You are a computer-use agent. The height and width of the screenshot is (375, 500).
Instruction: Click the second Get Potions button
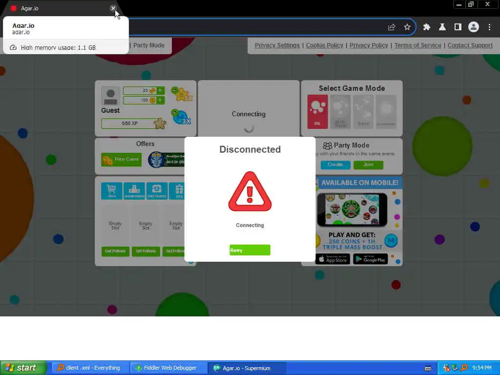[146, 251]
